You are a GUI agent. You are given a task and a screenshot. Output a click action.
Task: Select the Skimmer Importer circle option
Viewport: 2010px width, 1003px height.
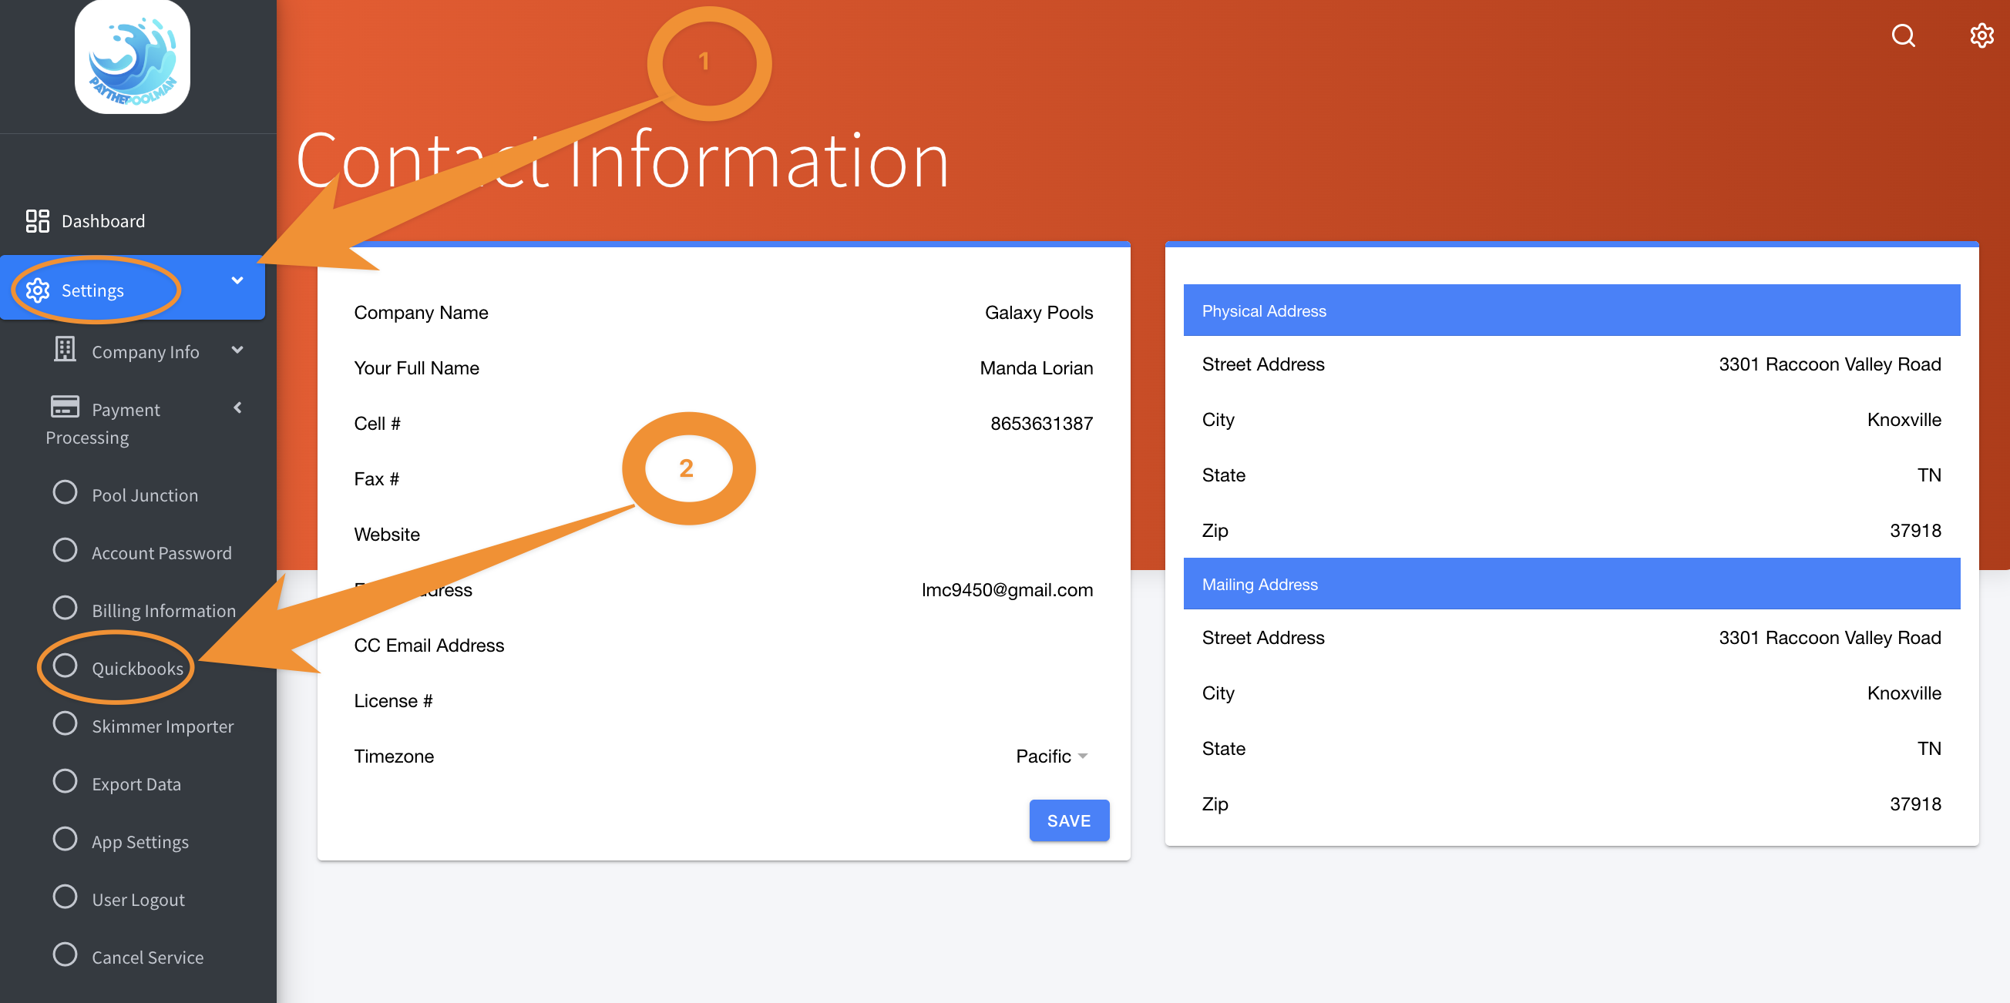[x=65, y=724]
